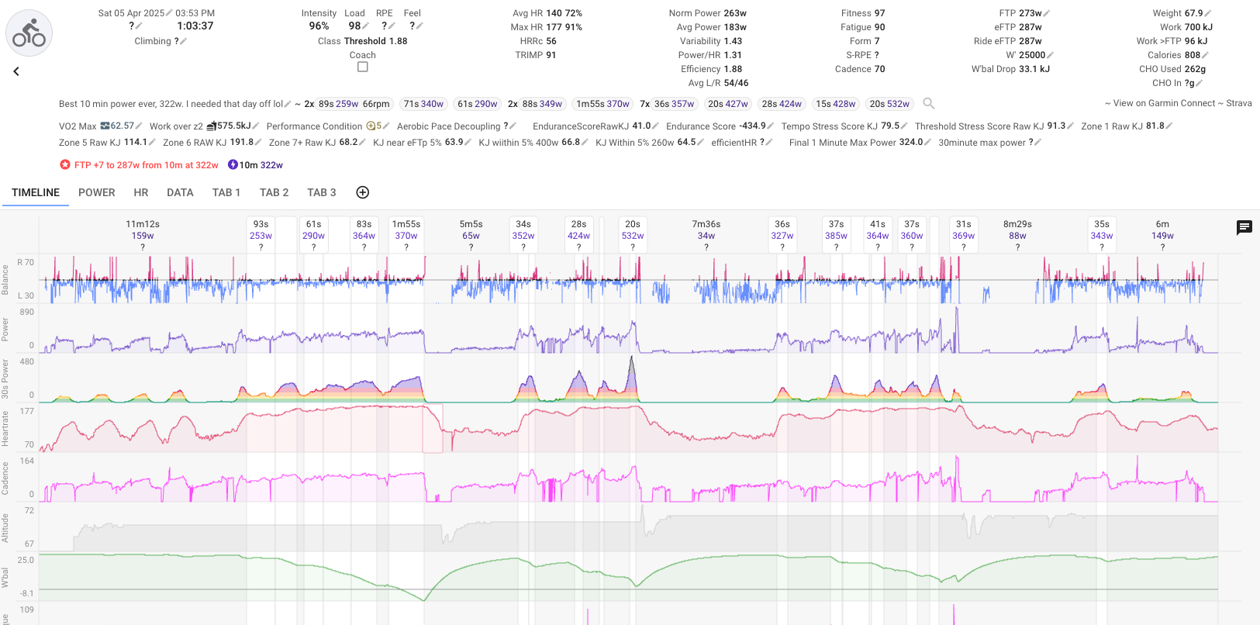The width and height of the screenshot is (1260, 625).
Task: Select the 1m55s 370w interval chip
Action: click(x=602, y=104)
